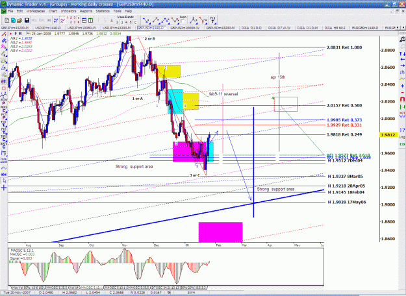This screenshot has height=296, width=406.
Task: Open the Chart menu
Action: [53, 11]
